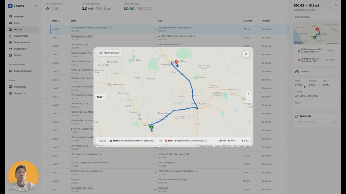Toggle the select-all drives checkbox
The image size is (346, 194).
[47, 21]
